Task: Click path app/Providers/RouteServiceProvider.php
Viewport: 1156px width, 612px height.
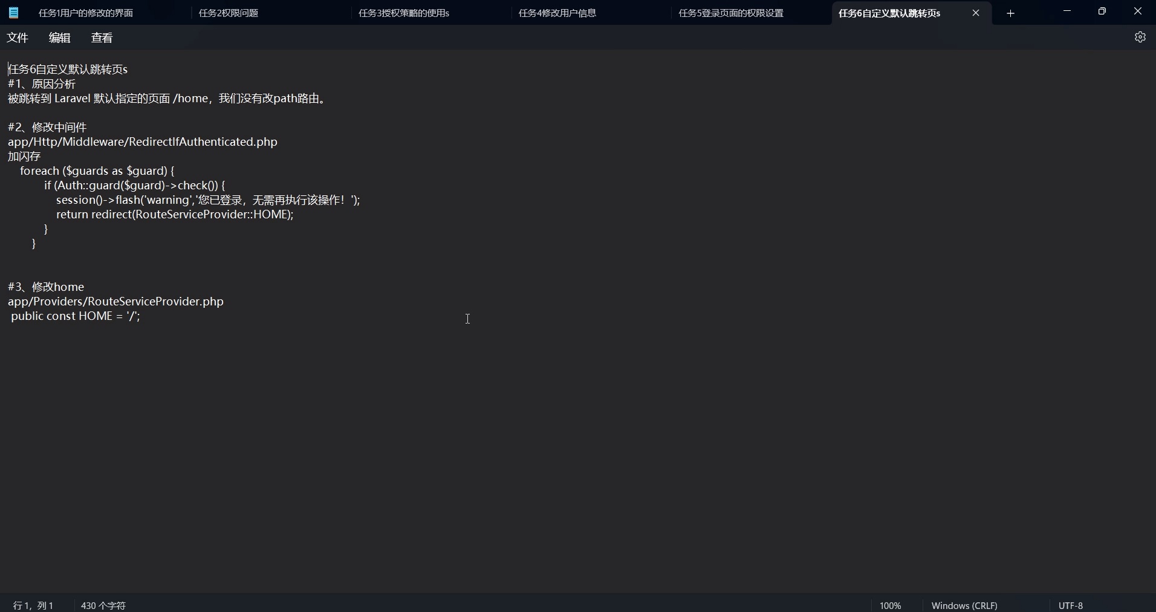Action: (115, 301)
